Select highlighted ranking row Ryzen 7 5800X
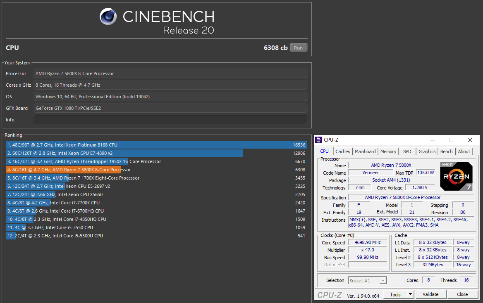 [x=156, y=170]
